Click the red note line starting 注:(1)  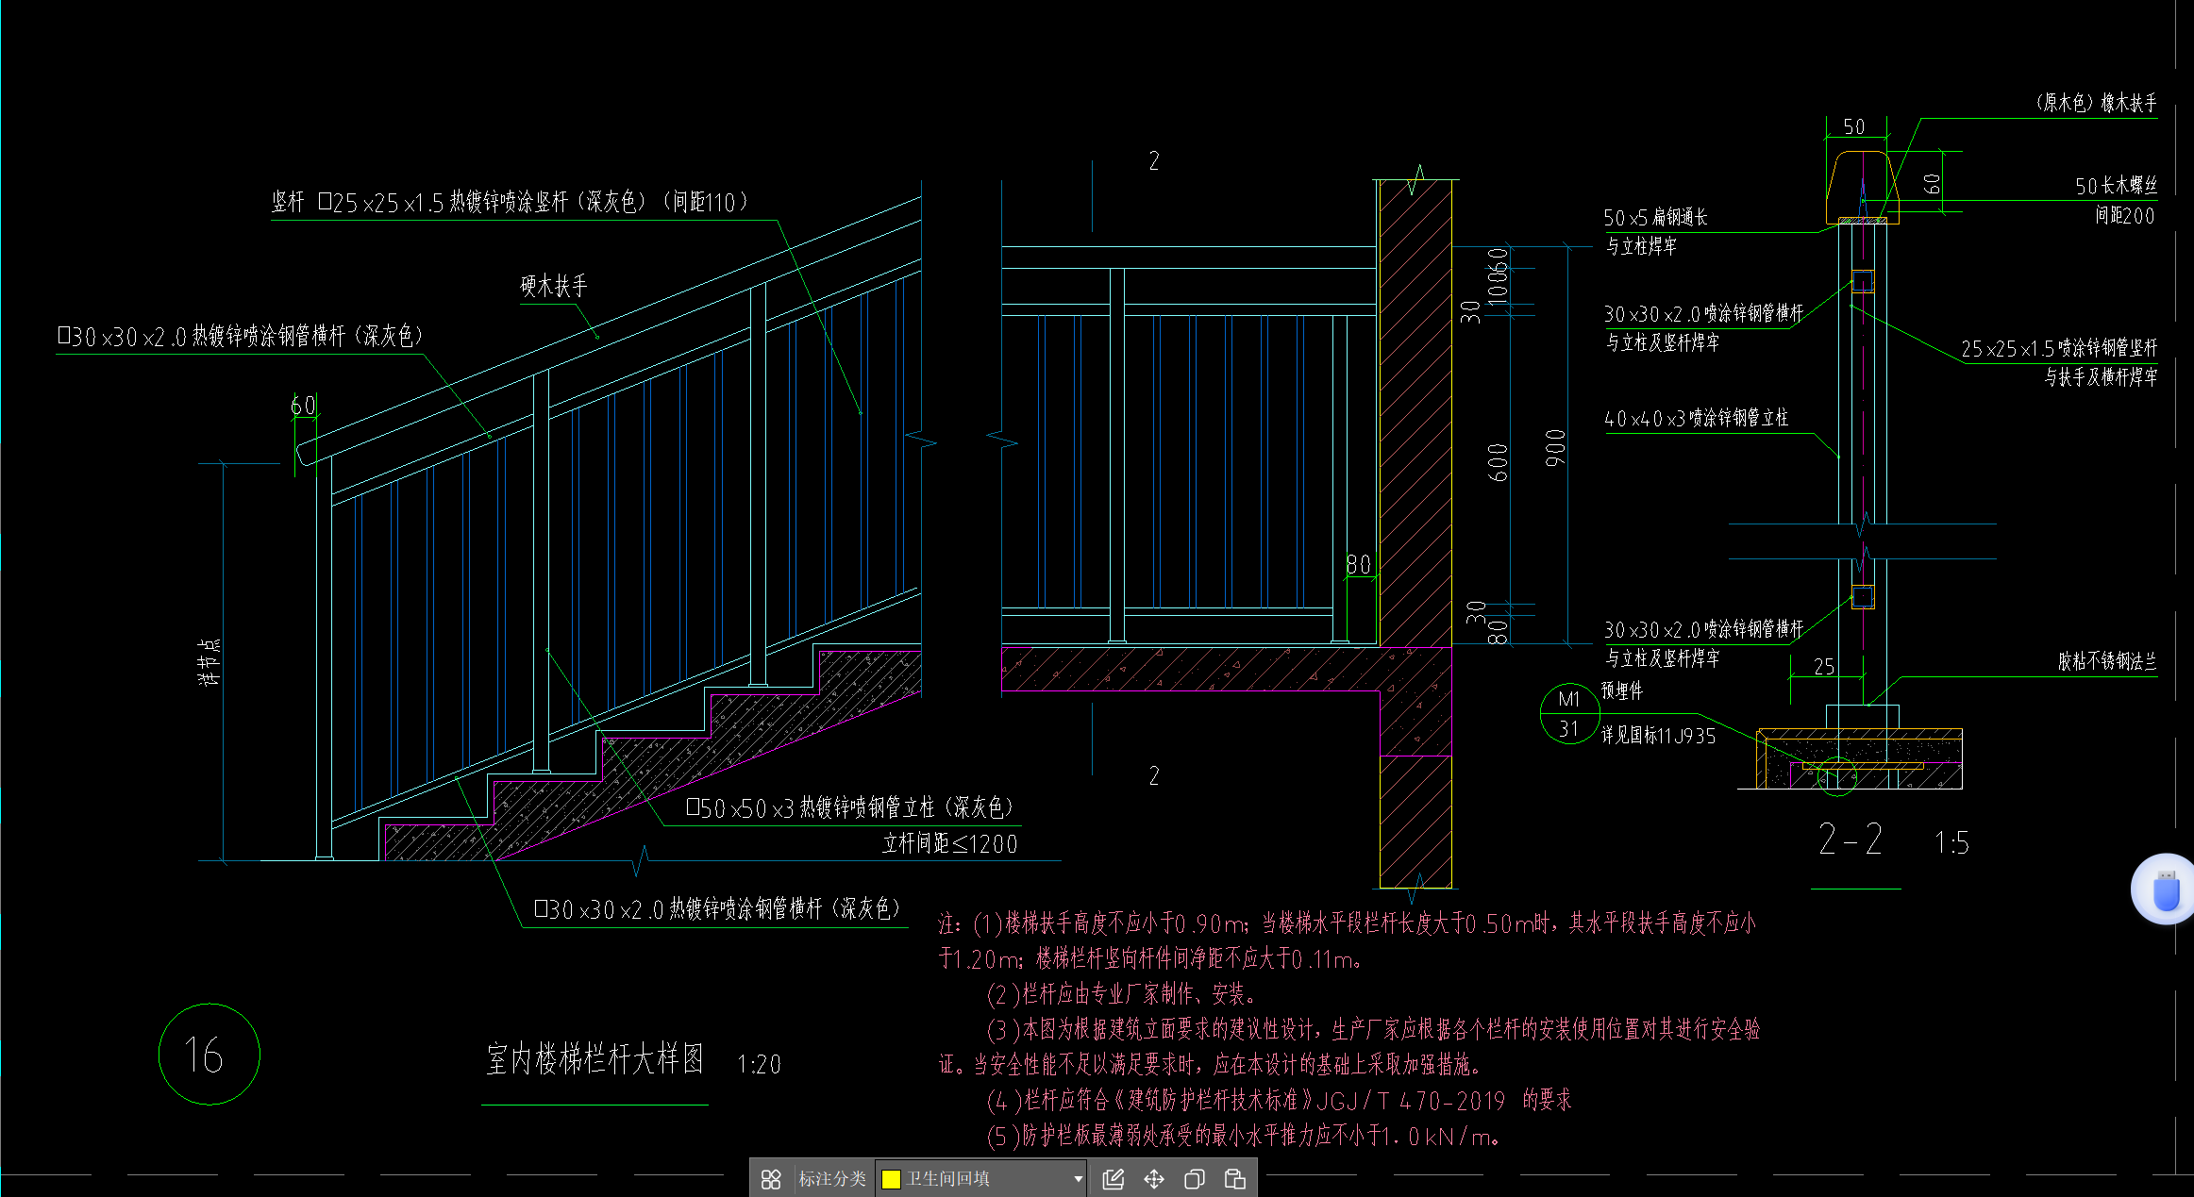click(1347, 923)
